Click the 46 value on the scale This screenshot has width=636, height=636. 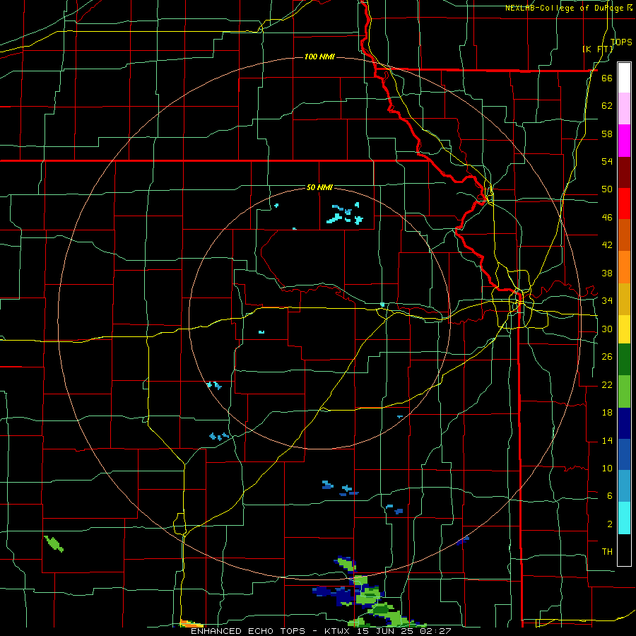607,218
